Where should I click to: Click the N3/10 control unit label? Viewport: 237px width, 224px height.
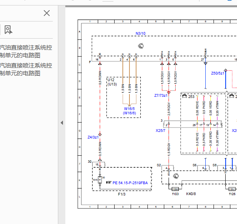tap(140, 33)
